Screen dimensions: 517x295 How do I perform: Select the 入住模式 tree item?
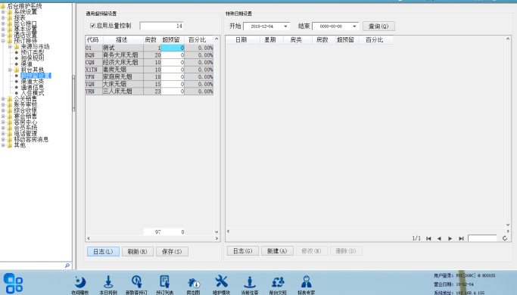point(33,93)
